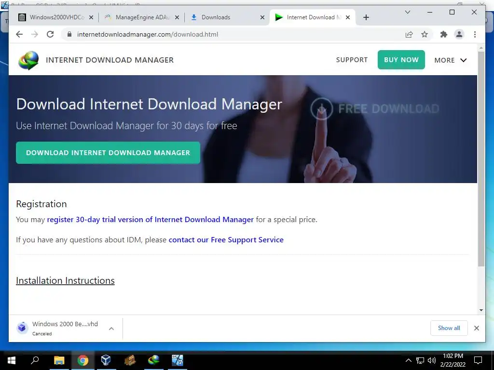Reload the current page
The image size is (494, 370).
point(50,34)
